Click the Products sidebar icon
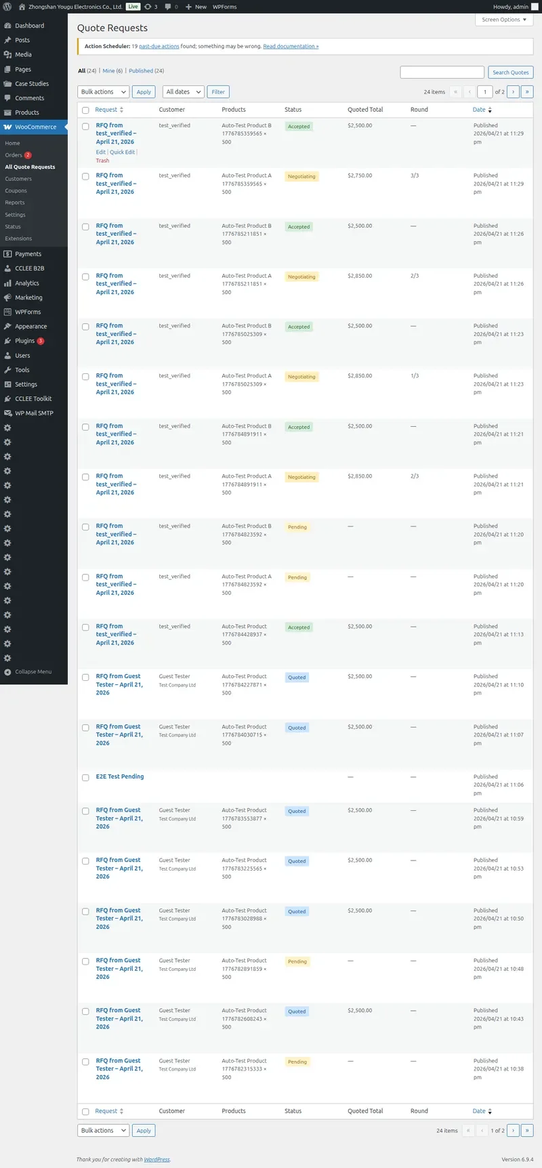Image resolution: width=542 pixels, height=1168 pixels. [x=7, y=112]
